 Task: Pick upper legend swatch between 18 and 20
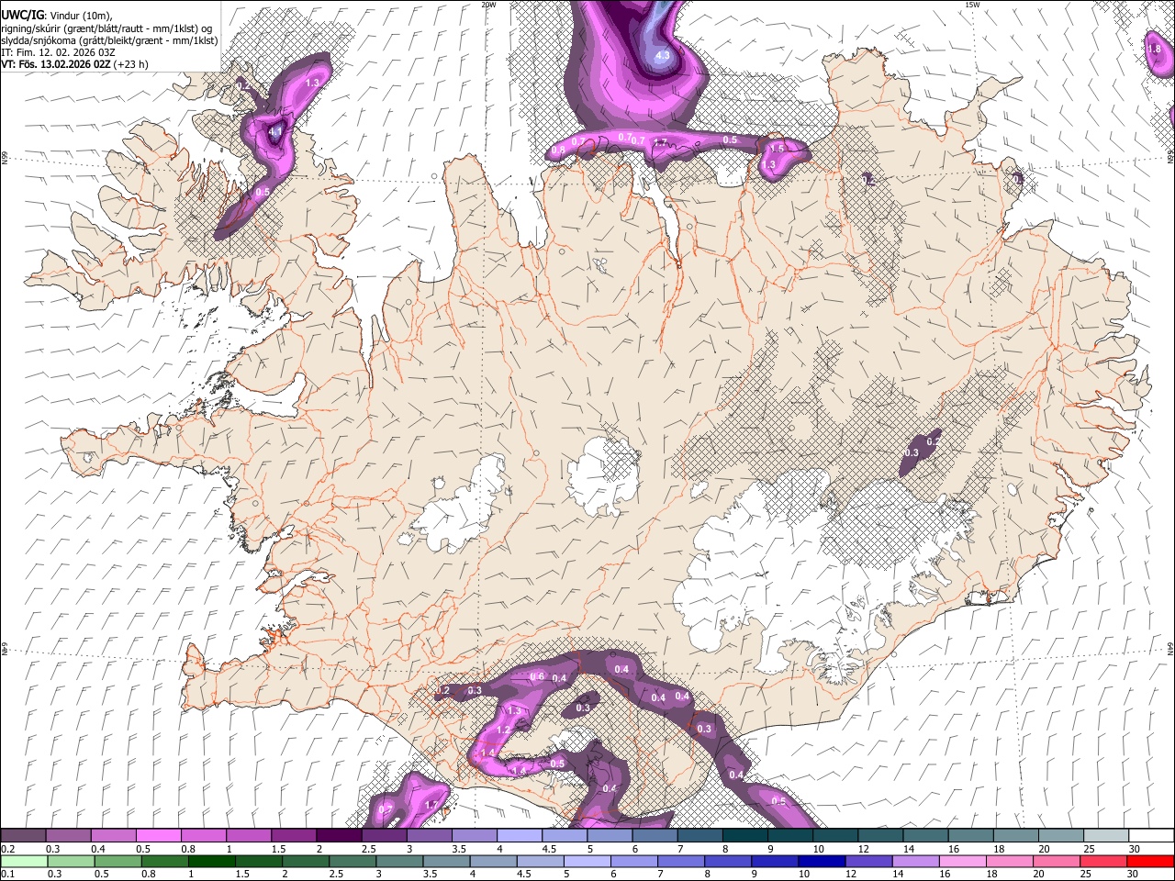1017,835
